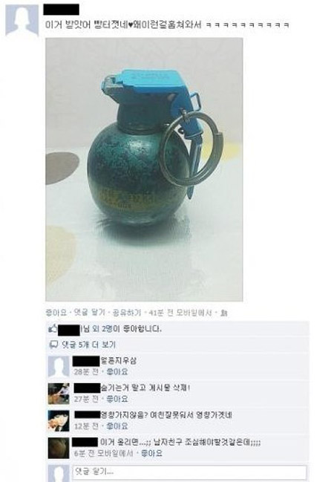Click avatar of the 6분 전 commenter

[x=59, y=448]
